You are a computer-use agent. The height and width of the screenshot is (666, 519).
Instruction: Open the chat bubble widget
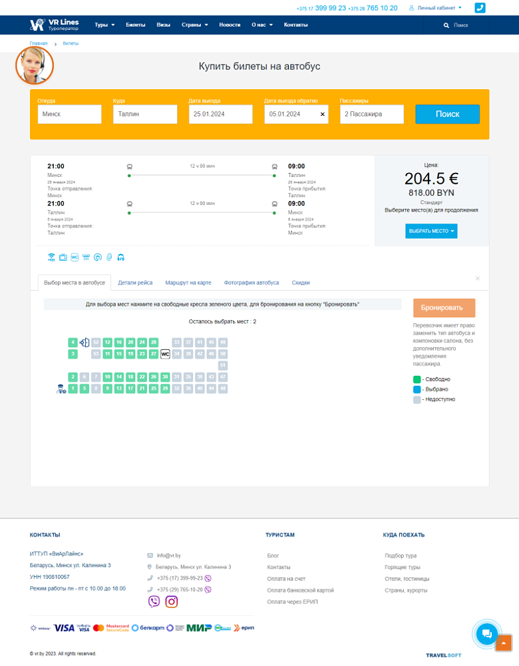click(x=486, y=633)
